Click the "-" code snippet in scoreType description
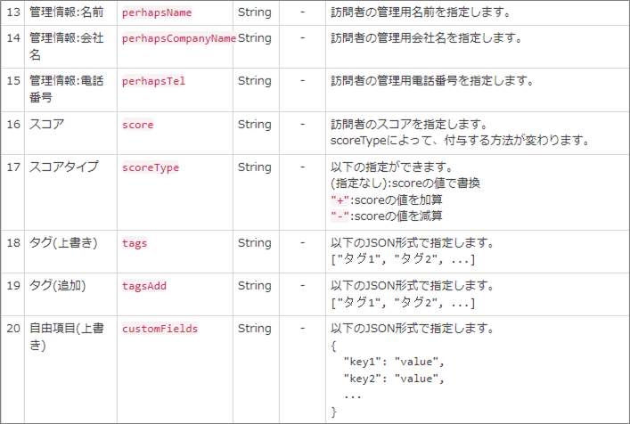630x424 pixels. (340, 216)
